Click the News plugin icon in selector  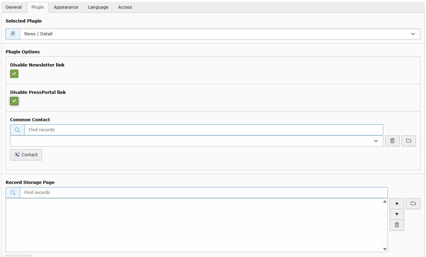pos(13,34)
